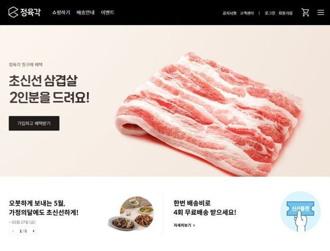Open the shopping cart icon
Viewport: 330px width, 251px height.
click(x=305, y=12)
